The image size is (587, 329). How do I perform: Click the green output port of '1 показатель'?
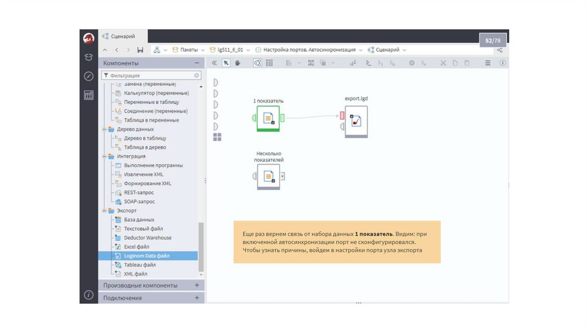point(282,118)
